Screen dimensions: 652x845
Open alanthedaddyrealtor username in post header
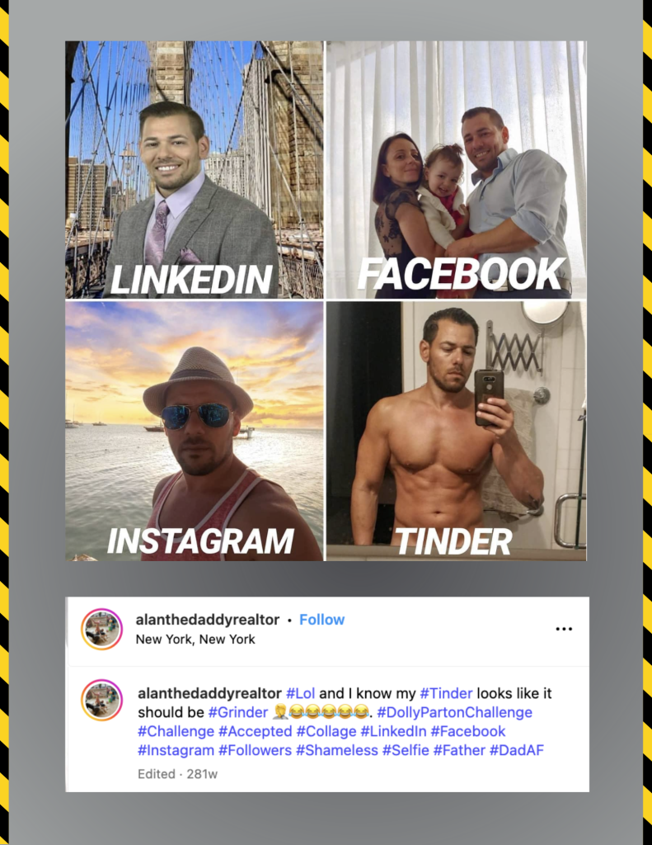[207, 620]
